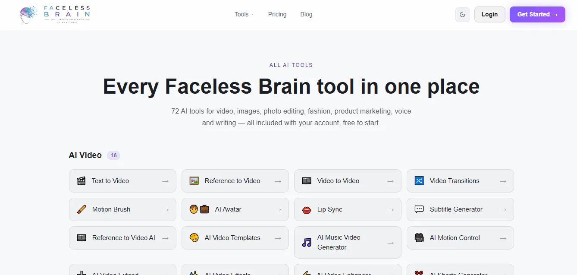577x275 pixels.
Task: Open the Text to Video tool
Action: (x=122, y=181)
